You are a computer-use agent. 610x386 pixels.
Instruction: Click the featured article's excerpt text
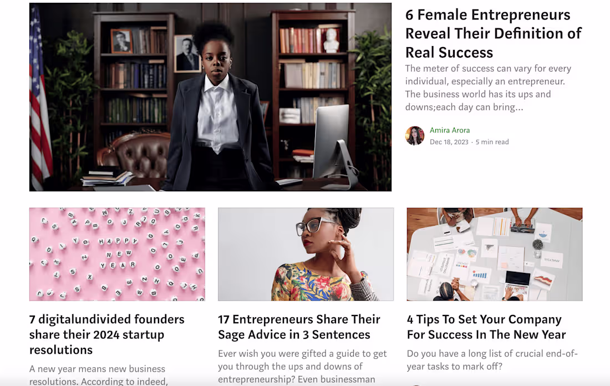[488, 88]
